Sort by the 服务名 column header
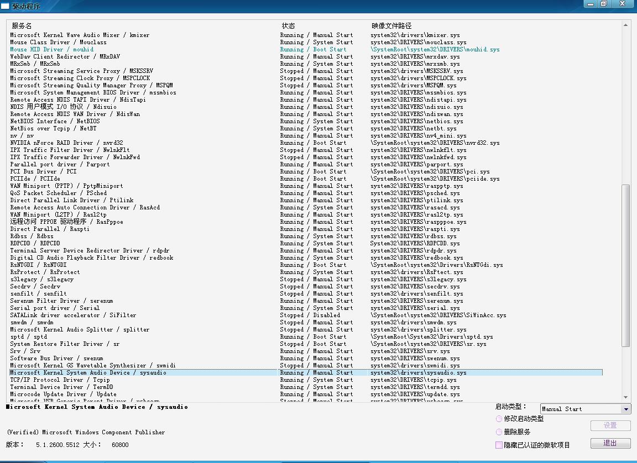The image size is (637, 463). coord(22,25)
